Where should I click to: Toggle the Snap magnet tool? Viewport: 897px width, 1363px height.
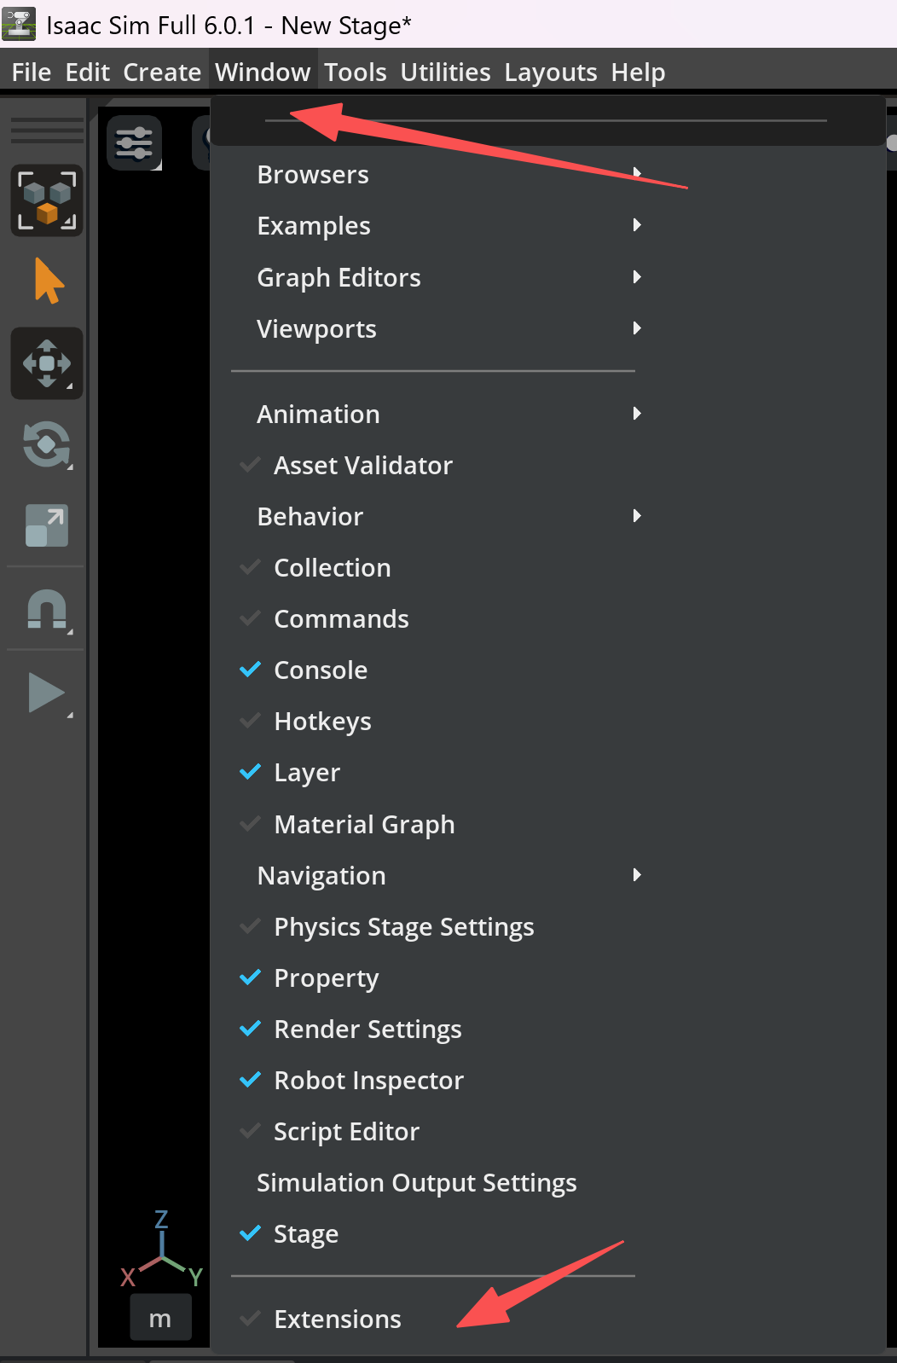tap(47, 609)
